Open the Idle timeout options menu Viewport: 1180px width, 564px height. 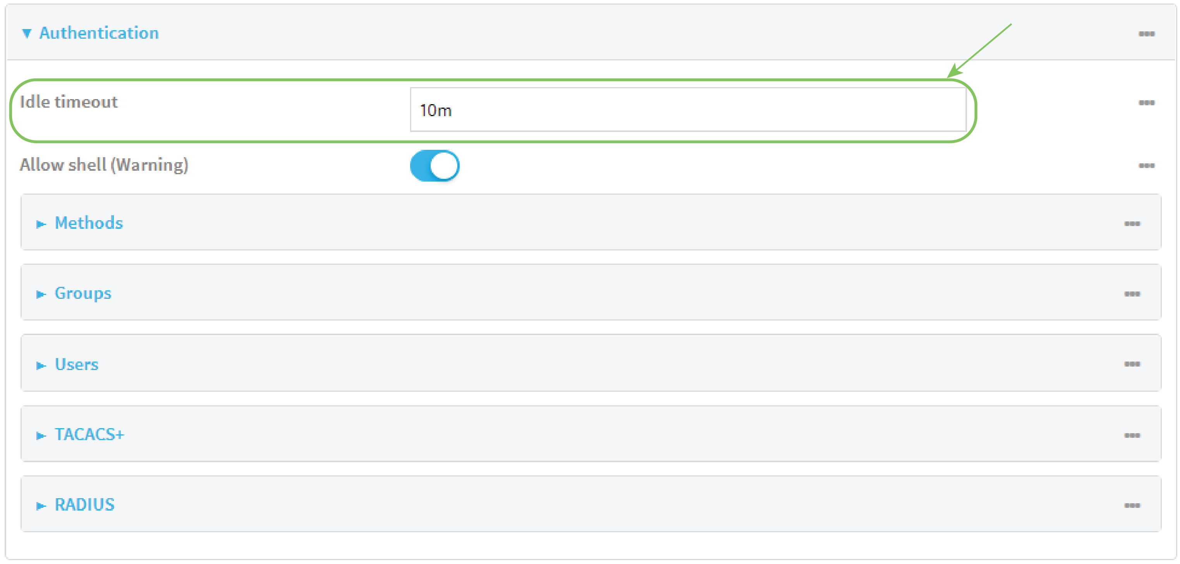point(1147,103)
